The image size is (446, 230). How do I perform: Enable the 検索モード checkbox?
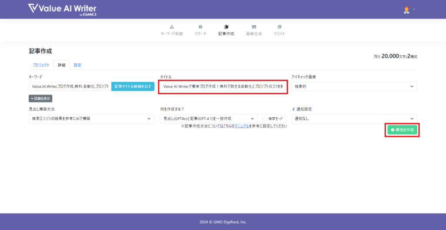tap(264, 118)
